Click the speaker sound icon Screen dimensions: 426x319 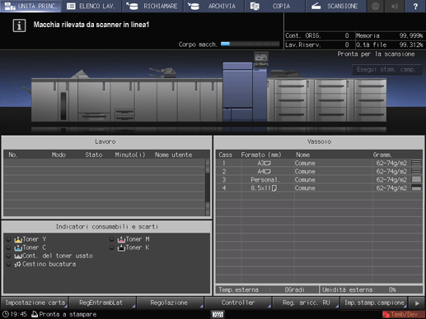pyautogui.click(x=395, y=6)
